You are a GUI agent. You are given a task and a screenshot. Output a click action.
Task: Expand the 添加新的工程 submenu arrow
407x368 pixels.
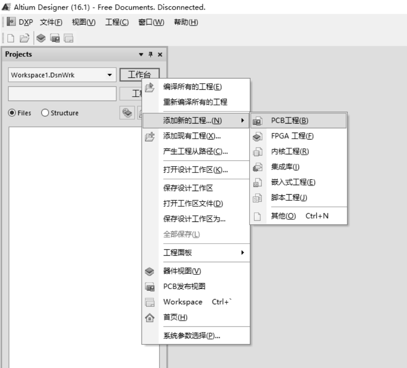(243, 120)
